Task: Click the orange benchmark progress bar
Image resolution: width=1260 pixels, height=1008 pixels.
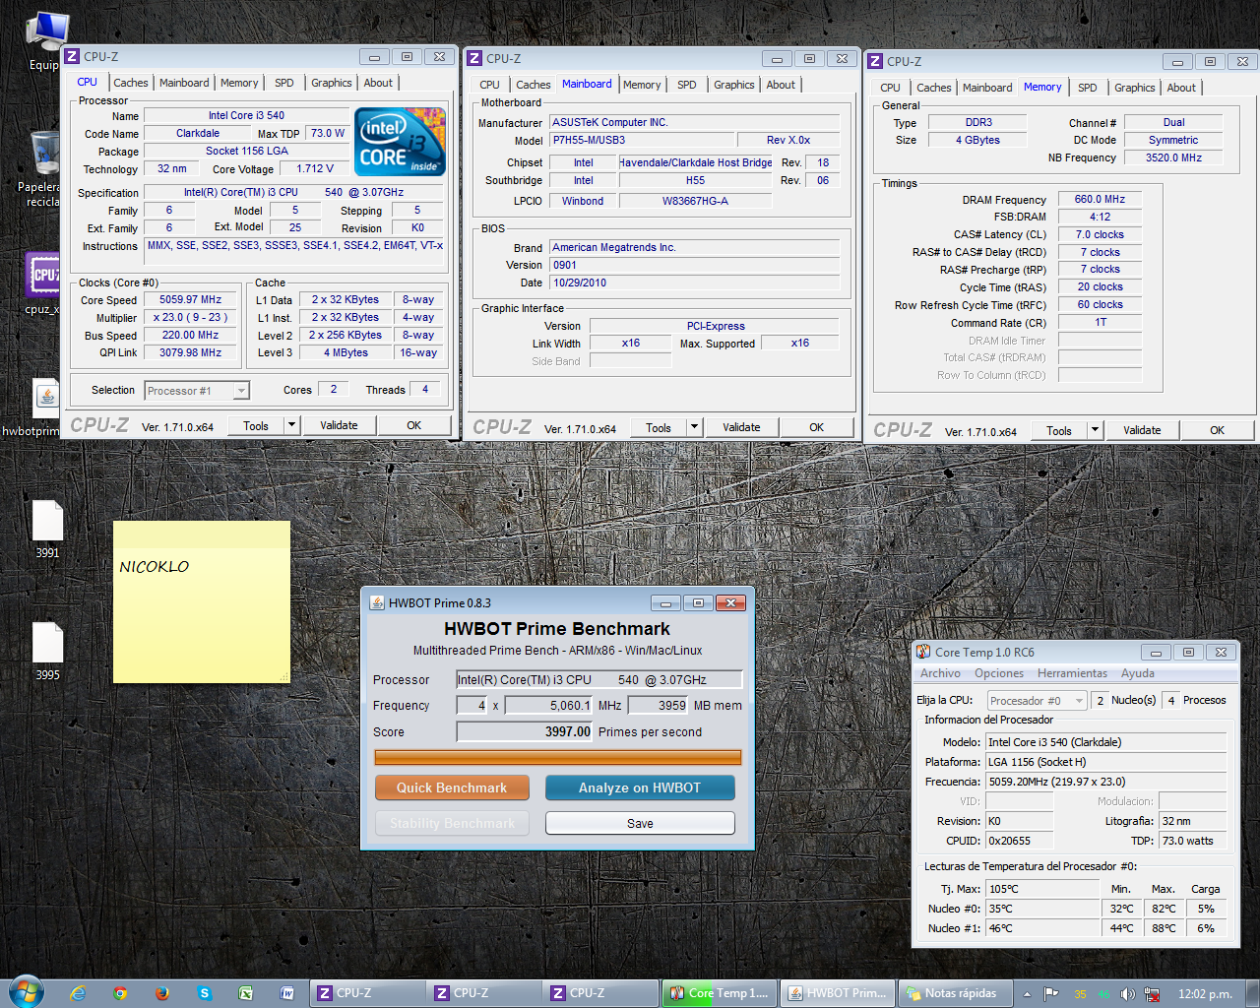Action: 558,757
